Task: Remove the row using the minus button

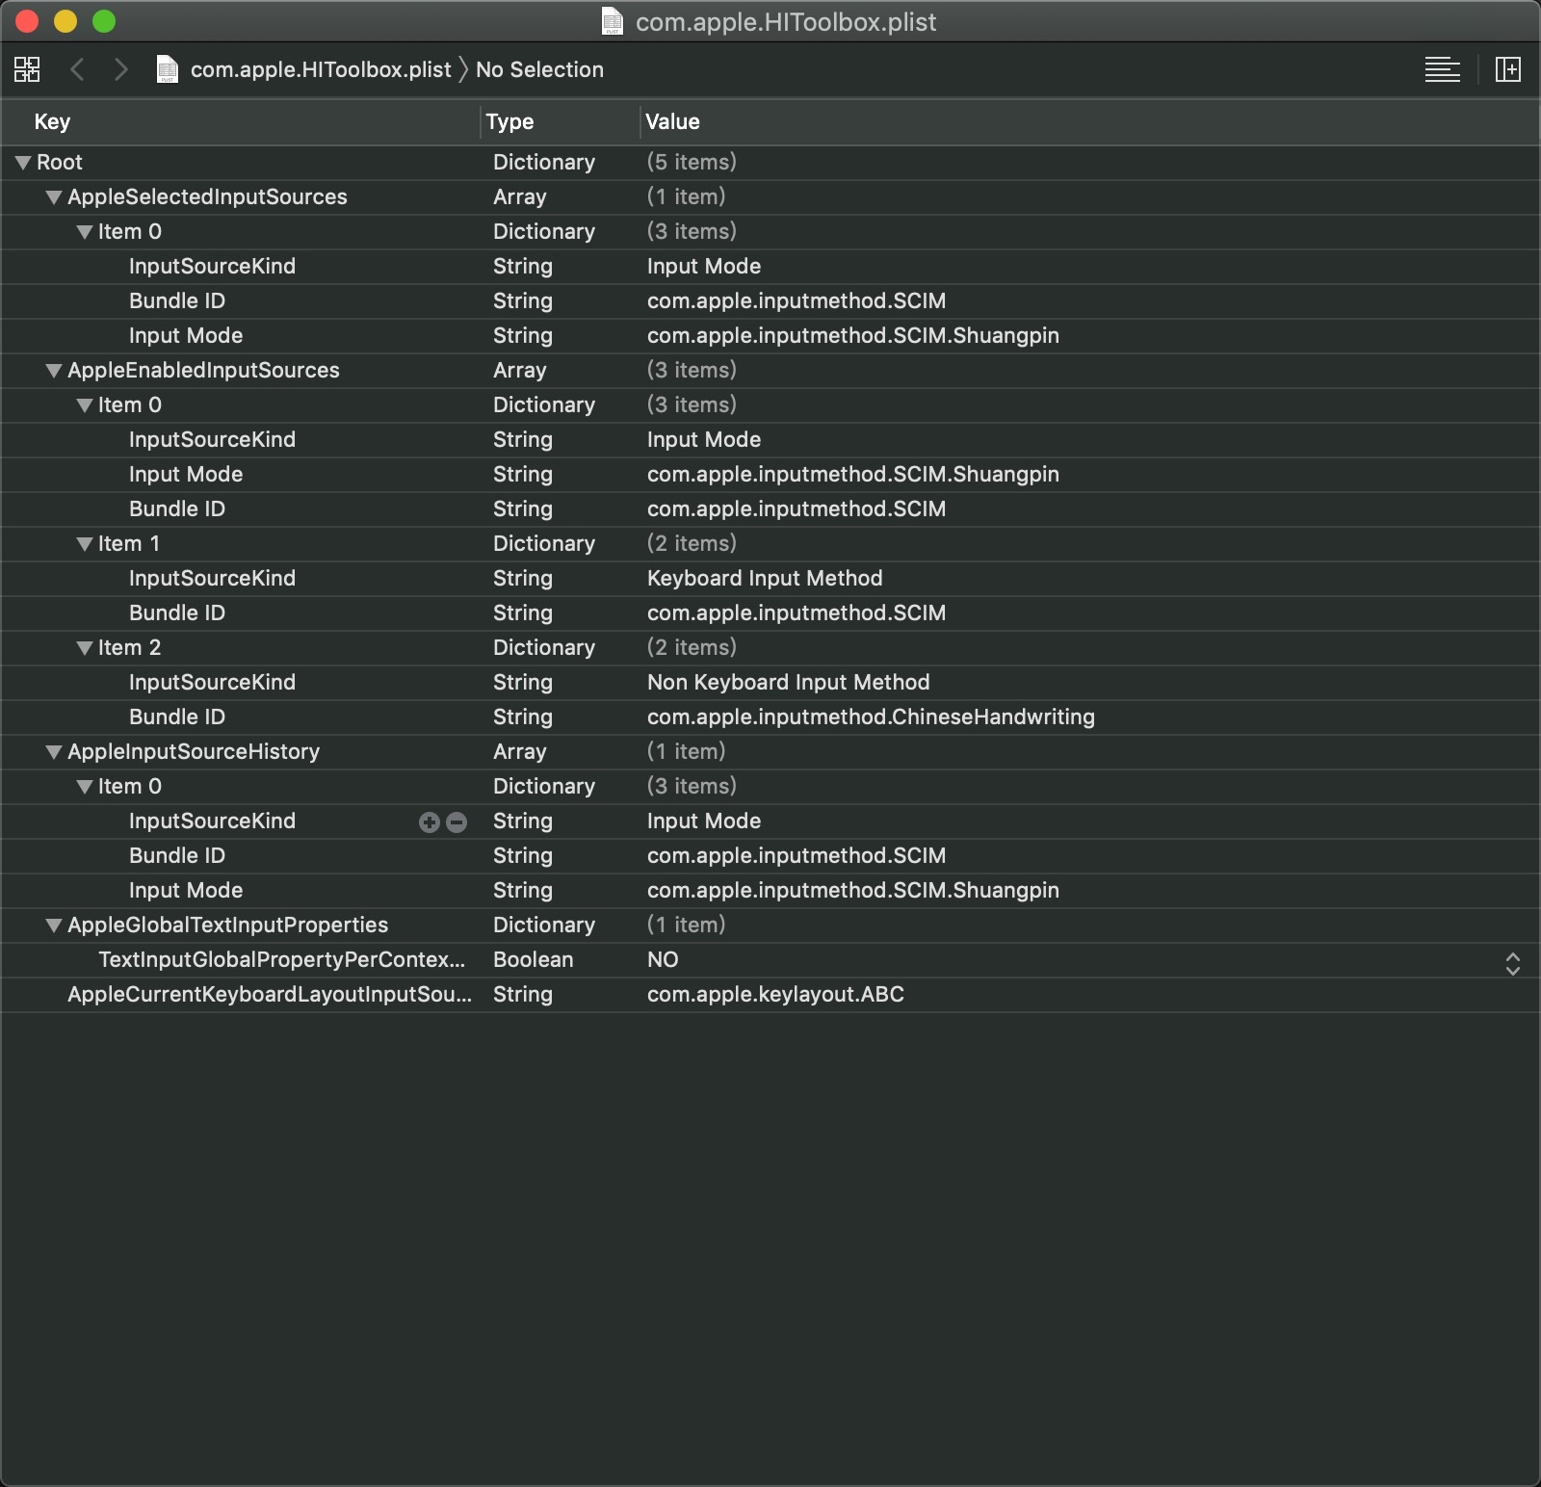Action: pos(457,822)
